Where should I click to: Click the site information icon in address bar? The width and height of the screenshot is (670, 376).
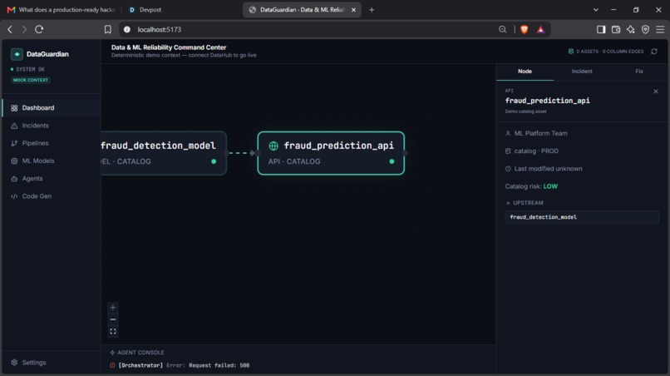127,29
